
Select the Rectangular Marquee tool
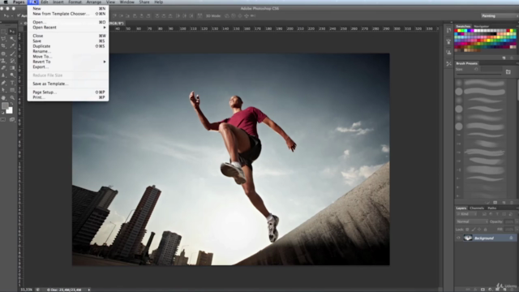3,32
